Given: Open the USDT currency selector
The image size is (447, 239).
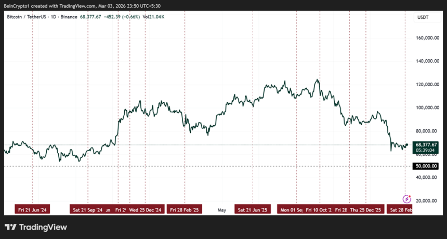Looking at the screenshot, I should [x=423, y=17].
